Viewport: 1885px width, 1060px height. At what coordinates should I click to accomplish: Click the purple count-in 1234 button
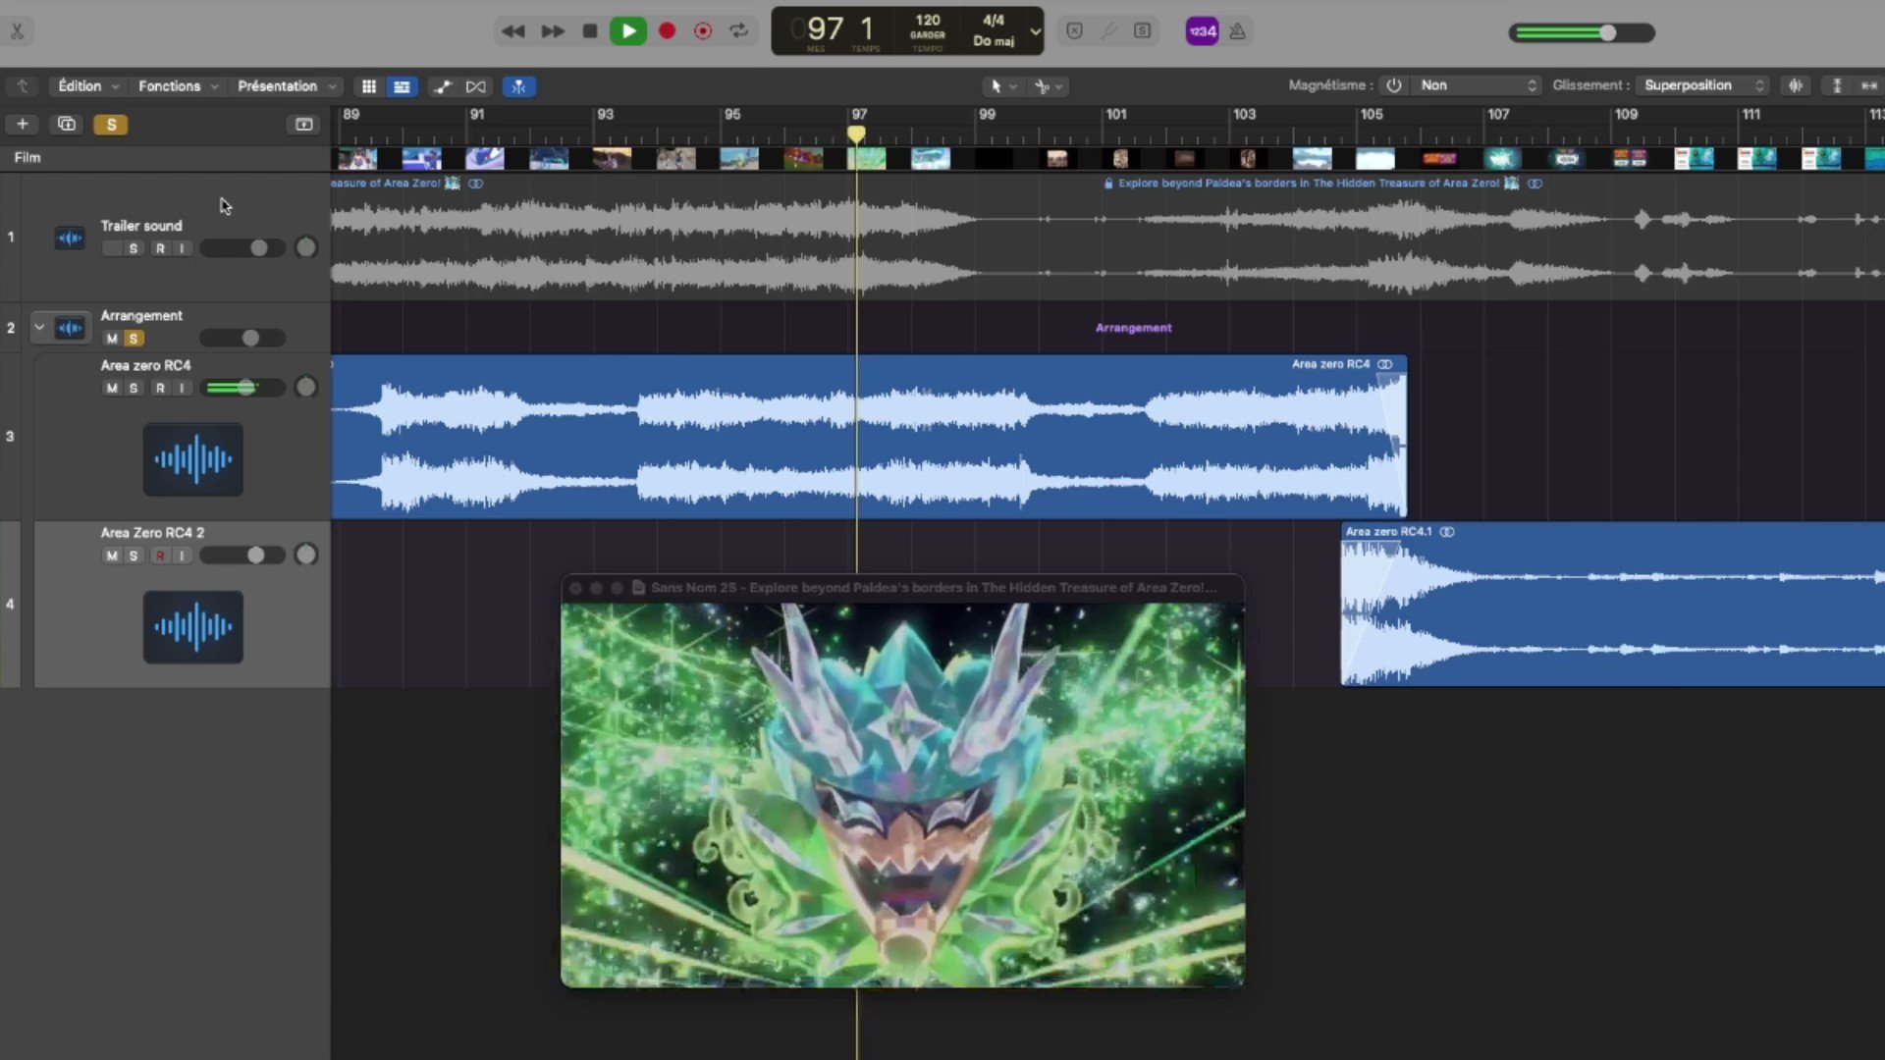1202,31
